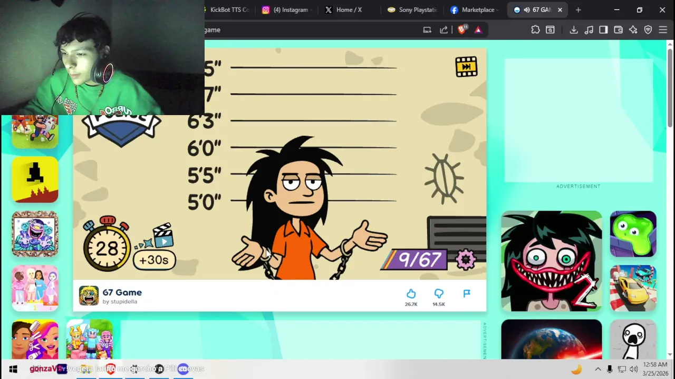Open the creepy smiling girl game thumbnail
Viewport: 675px width, 379px height.
[552, 261]
